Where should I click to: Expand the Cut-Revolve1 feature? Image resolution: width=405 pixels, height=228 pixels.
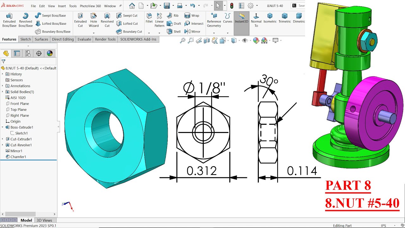tap(3, 145)
